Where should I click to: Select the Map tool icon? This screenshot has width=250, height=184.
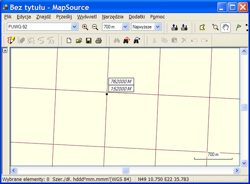tap(202, 27)
